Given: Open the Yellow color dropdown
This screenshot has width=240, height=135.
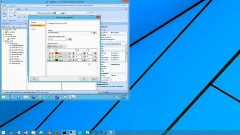Looking at the screenshot, I should 69,57.
